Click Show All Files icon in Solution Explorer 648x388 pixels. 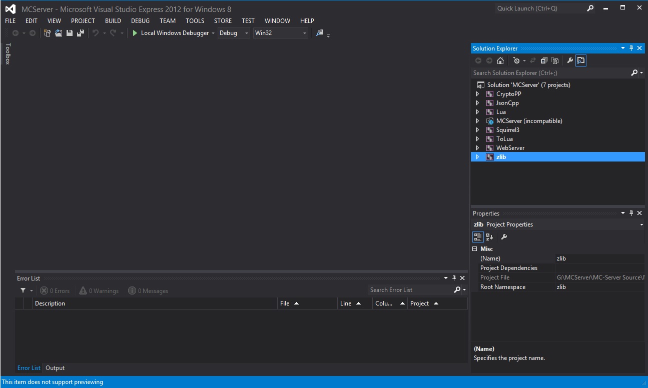click(x=555, y=60)
